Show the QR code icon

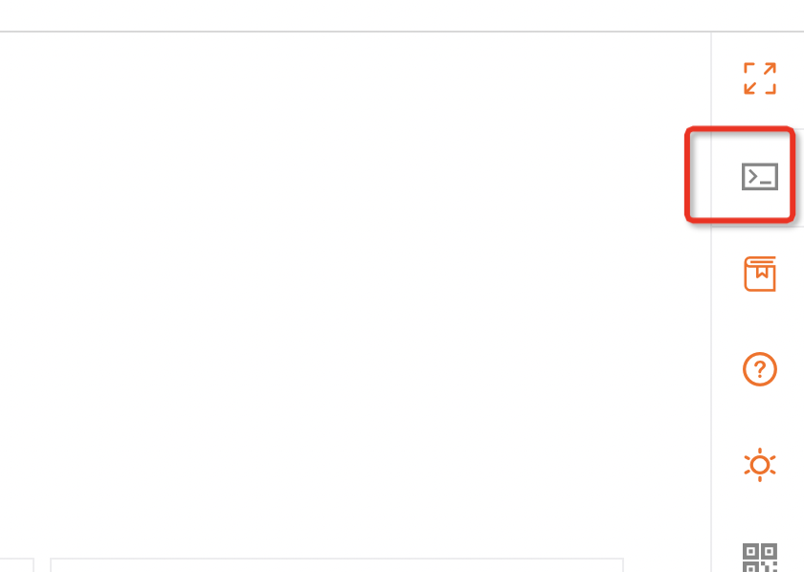(759, 557)
